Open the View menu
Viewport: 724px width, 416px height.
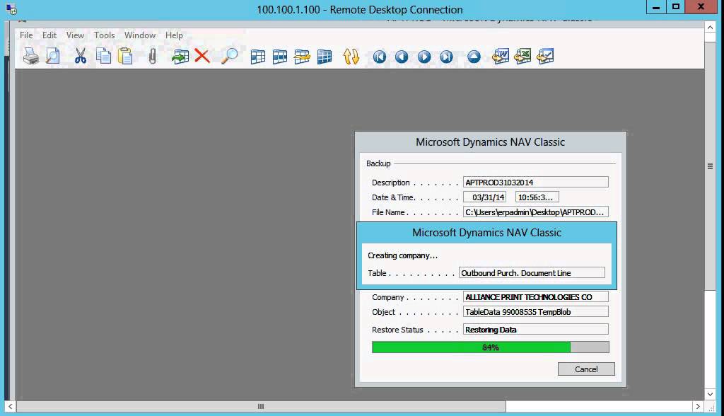pyautogui.click(x=75, y=35)
